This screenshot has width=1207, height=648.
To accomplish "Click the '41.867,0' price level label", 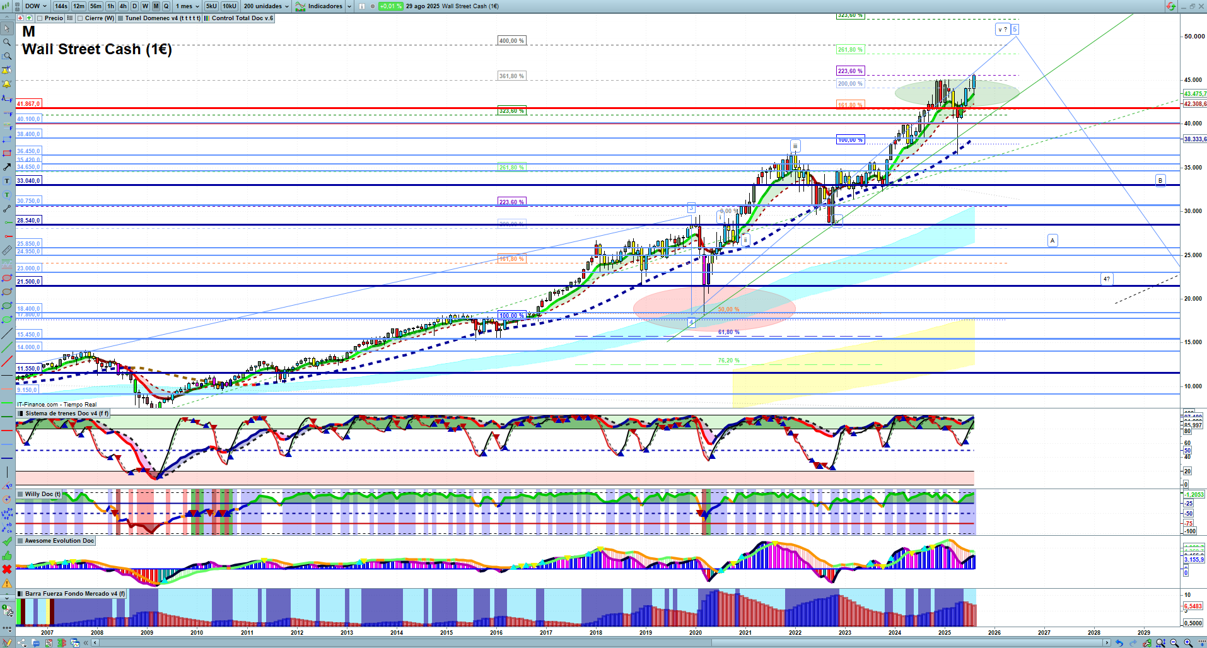I will pyautogui.click(x=29, y=104).
